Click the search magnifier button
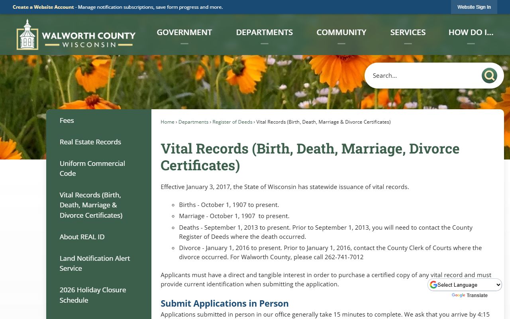 (x=489, y=75)
